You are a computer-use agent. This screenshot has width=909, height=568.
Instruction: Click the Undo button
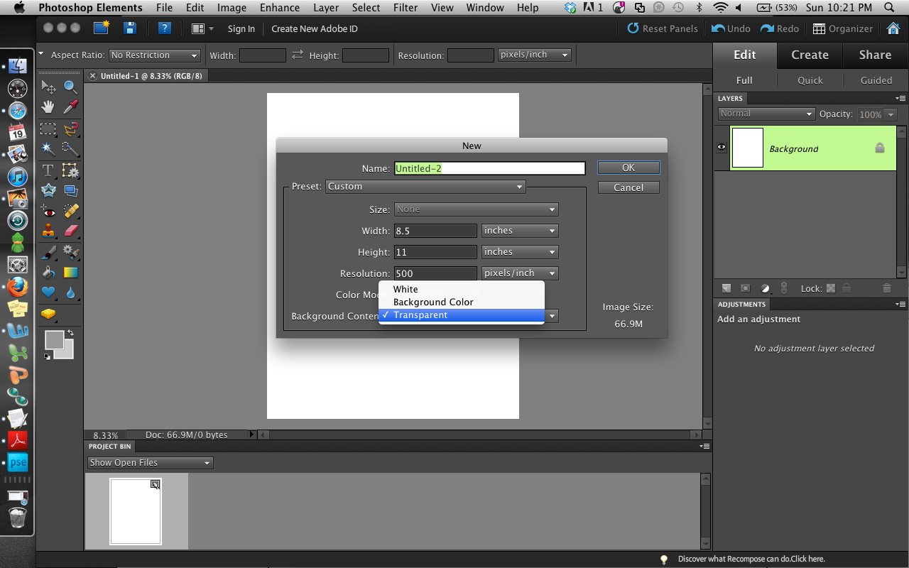tap(731, 28)
